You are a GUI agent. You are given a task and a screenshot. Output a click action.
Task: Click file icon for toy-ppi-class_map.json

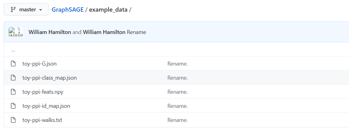click(x=13, y=78)
